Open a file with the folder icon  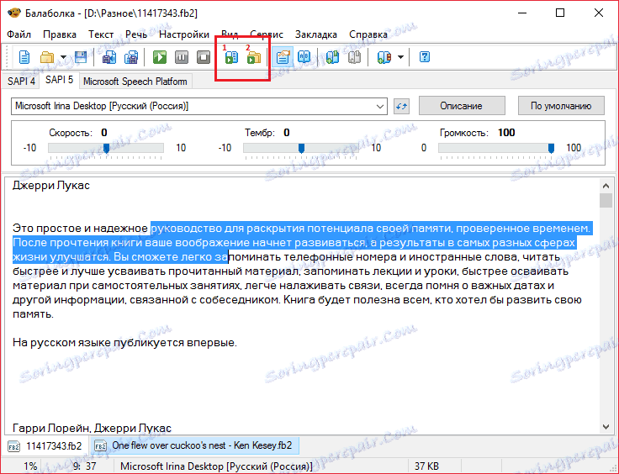[x=47, y=57]
